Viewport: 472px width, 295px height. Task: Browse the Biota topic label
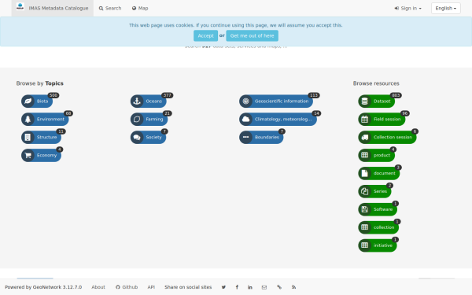42,101
